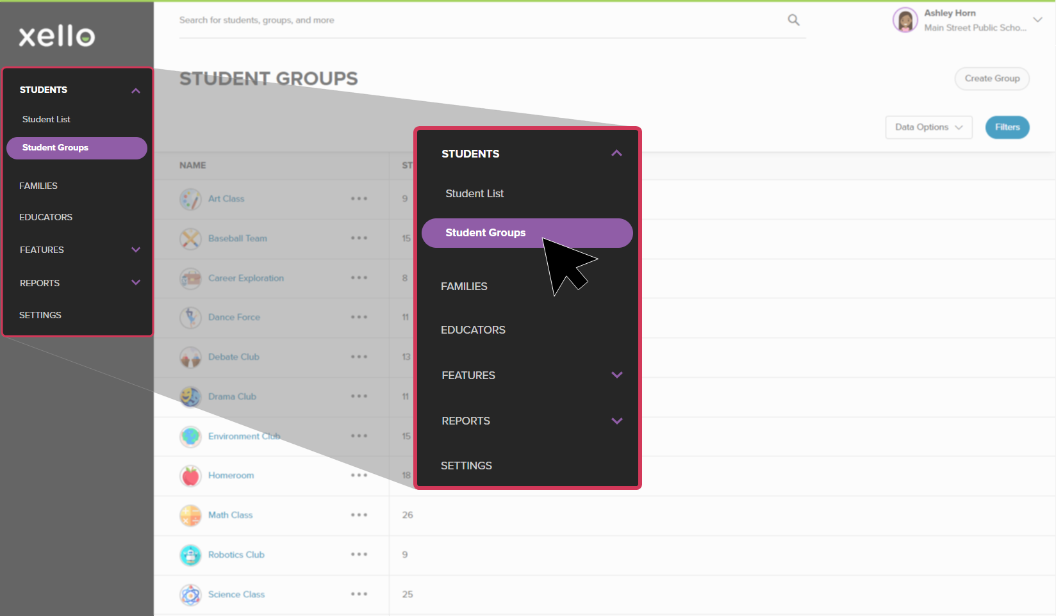1056x616 pixels.
Task: Click the Dance Force dancer icon
Action: pos(190,318)
